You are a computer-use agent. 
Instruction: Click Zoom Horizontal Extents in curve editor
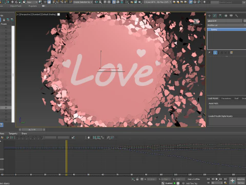[94, 138]
